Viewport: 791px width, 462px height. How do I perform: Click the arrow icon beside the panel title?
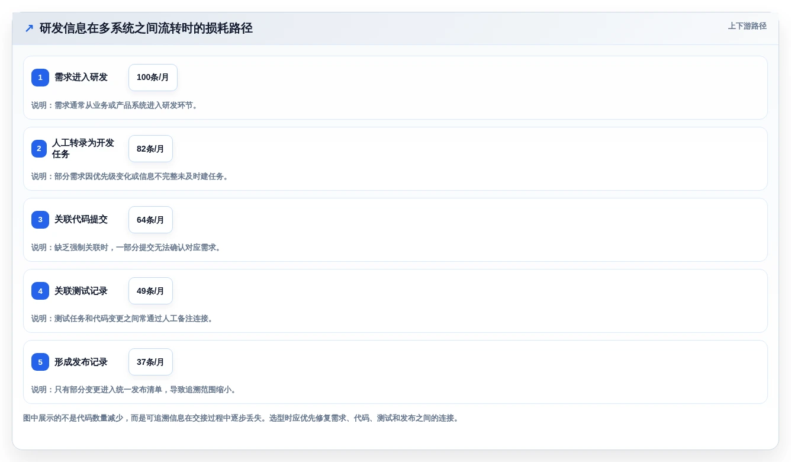[29, 28]
